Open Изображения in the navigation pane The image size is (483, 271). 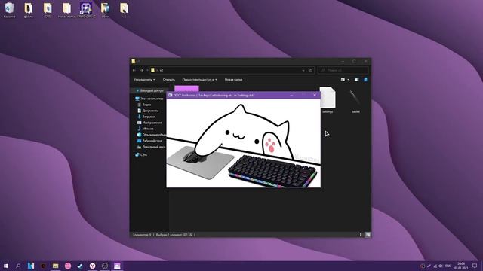(x=149, y=123)
